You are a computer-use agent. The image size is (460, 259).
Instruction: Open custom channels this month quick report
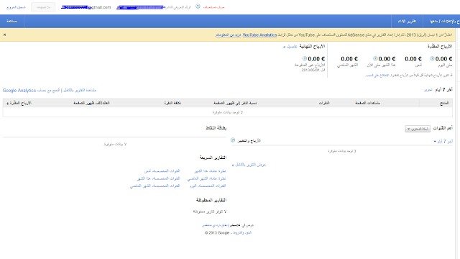pos(158,178)
